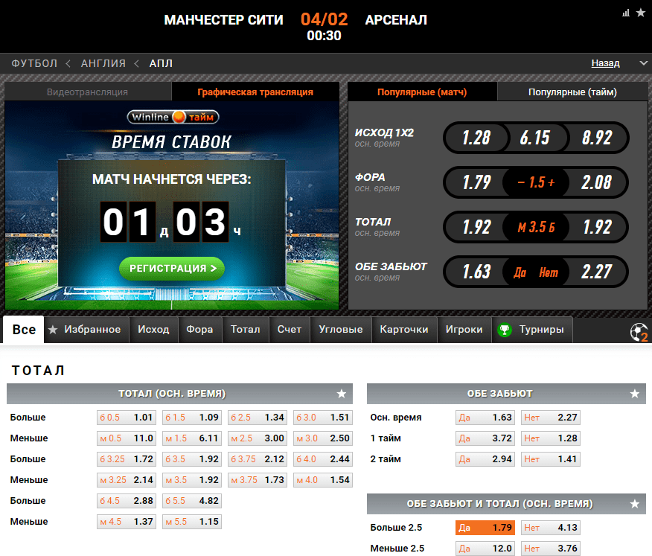This screenshot has width=652, height=556.
Task: Favorite ОБЕ ЗАБЬЮТ И ТОТАЛ market star
Action: 635,504
